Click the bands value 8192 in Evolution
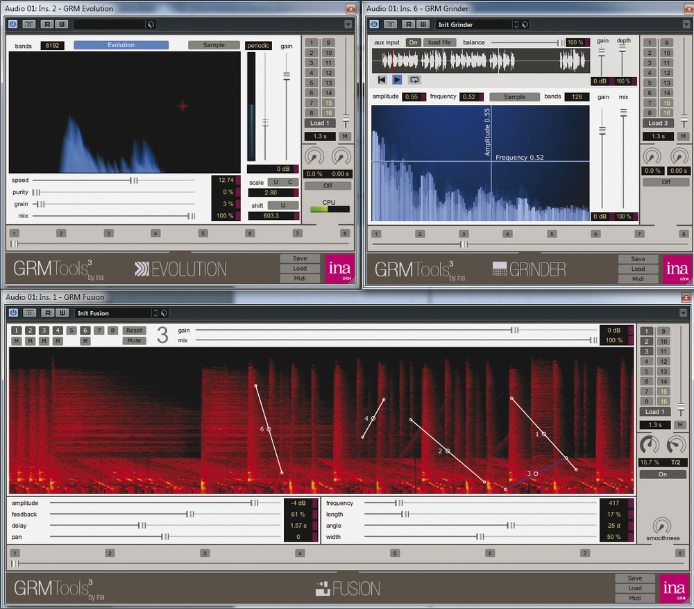The height and width of the screenshot is (609, 694). (52, 45)
